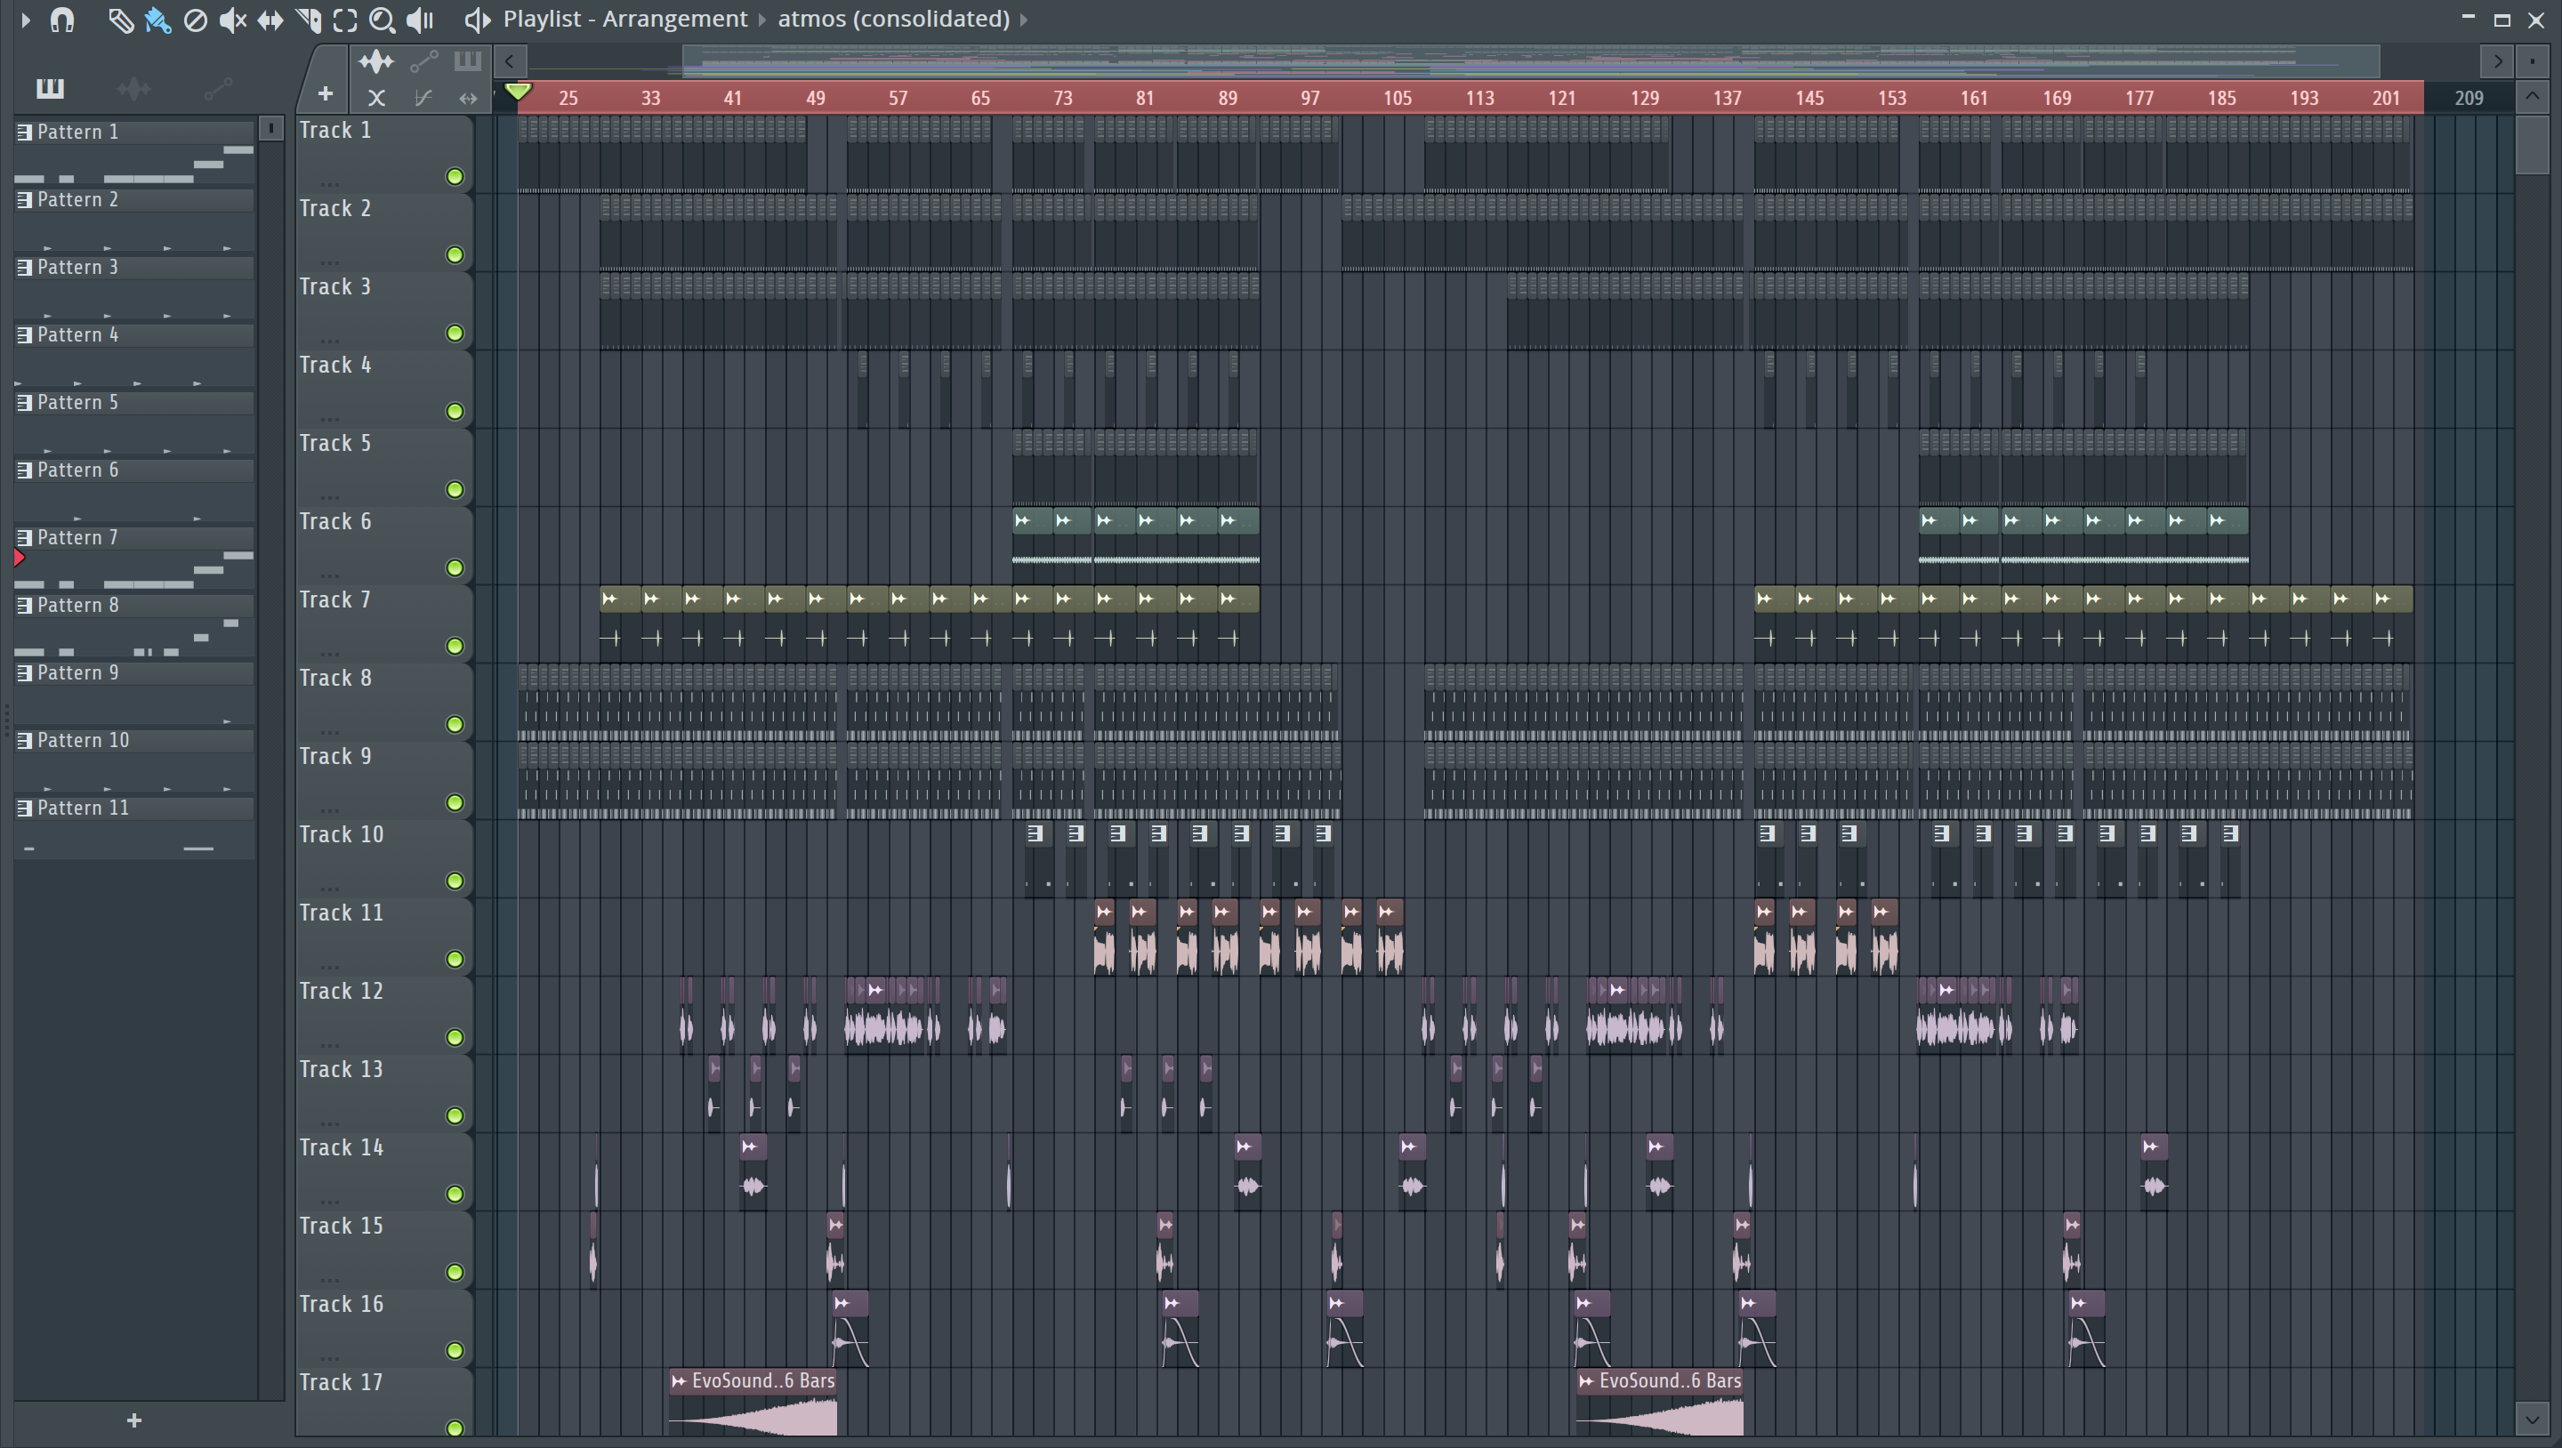Screen dimensions: 2562x1448
Task: Click the stretch arrows icon under clip focus
Action: tap(467, 98)
